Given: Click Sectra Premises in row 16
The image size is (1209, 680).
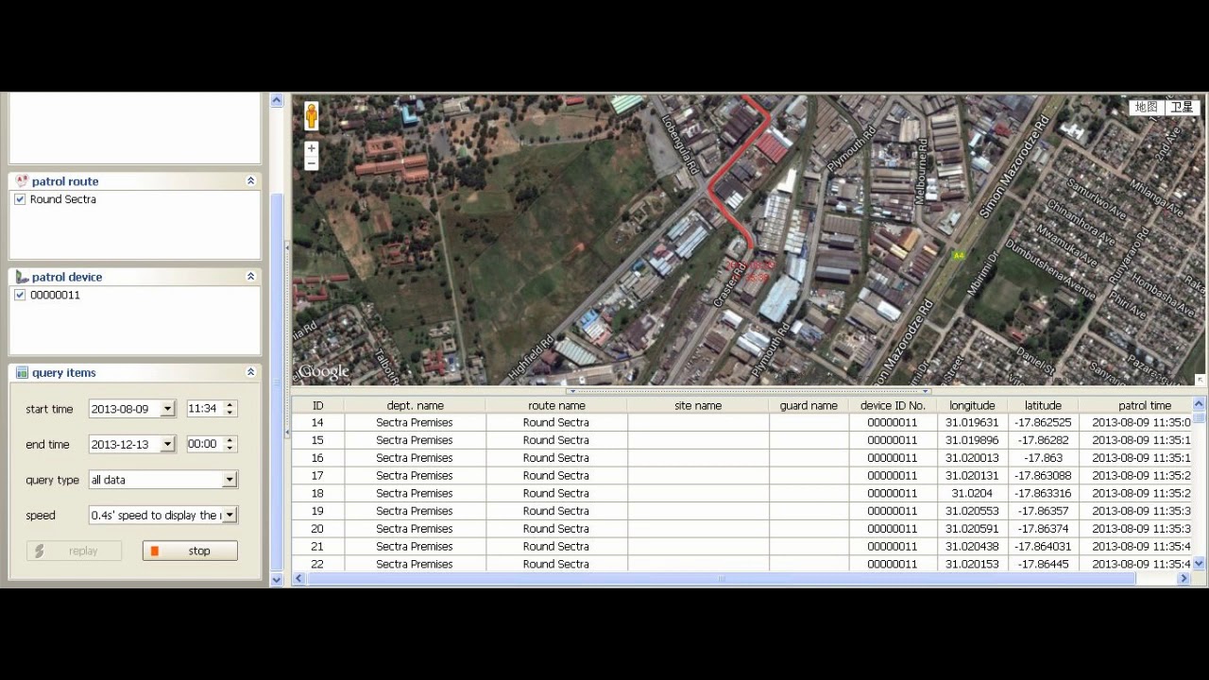Looking at the screenshot, I should (415, 458).
